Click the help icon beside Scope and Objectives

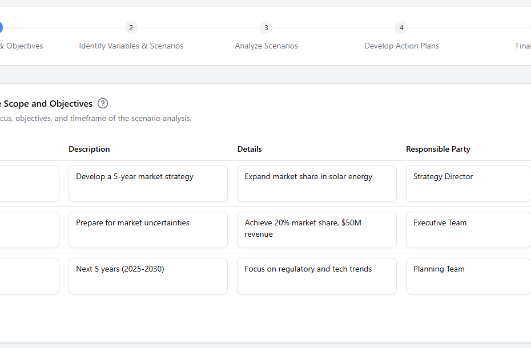[103, 103]
